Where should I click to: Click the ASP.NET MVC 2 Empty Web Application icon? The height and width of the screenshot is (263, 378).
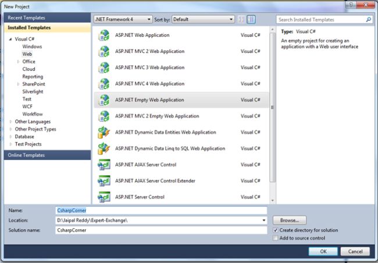point(104,116)
